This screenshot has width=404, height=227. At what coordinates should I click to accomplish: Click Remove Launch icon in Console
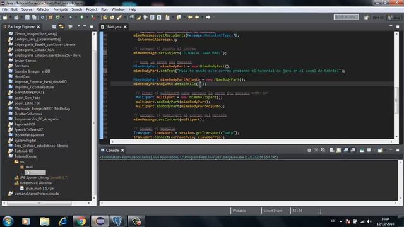(316, 150)
